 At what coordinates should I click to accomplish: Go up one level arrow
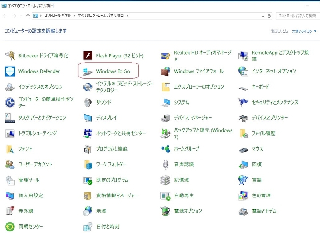28,16
